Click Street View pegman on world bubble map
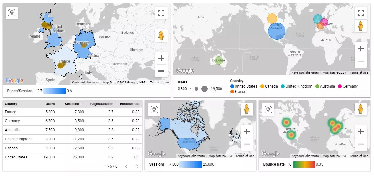This screenshot has height=176, width=374. 361,26
